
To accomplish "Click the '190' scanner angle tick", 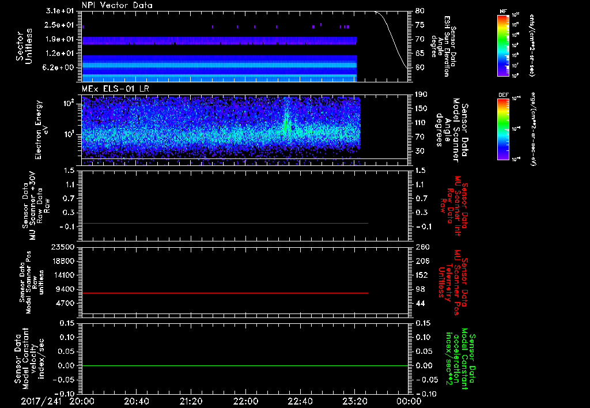I will tap(422, 95).
